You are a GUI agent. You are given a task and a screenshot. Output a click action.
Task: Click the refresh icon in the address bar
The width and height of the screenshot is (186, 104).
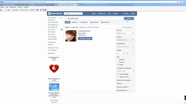pos(182,2)
